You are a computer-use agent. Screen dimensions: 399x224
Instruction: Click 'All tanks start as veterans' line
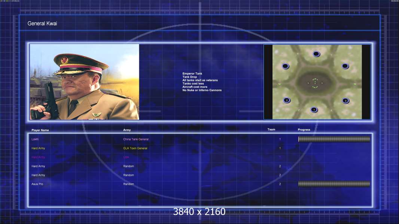pyautogui.click(x=200, y=80)
